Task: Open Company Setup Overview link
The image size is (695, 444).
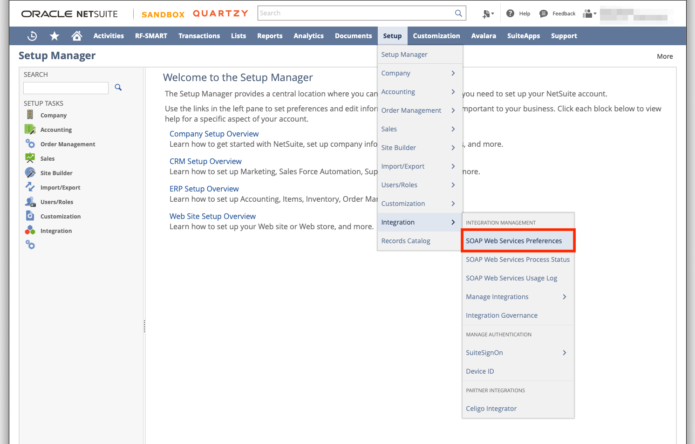Action: (214, 134)
